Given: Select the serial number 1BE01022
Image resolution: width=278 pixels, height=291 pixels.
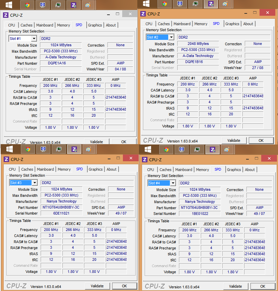Looking at the screenshot, I should (200, 214).
